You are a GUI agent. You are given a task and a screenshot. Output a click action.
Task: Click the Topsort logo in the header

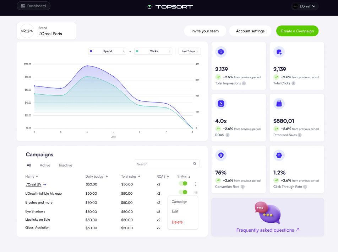(169, 6)
